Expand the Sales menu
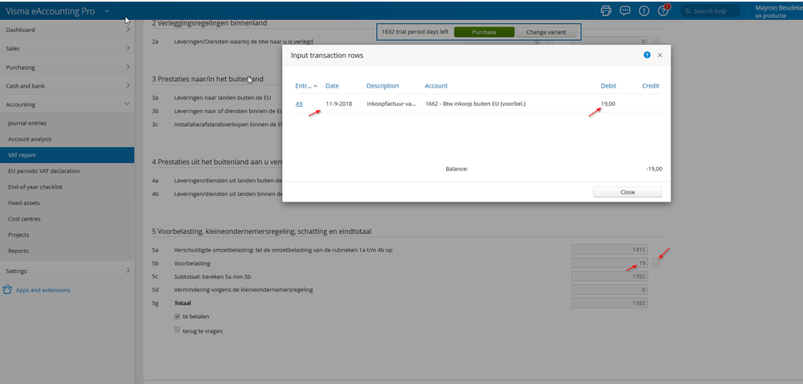Image resolution: width=803 pixels, height=384 pixels. click(x=67, y=49)
